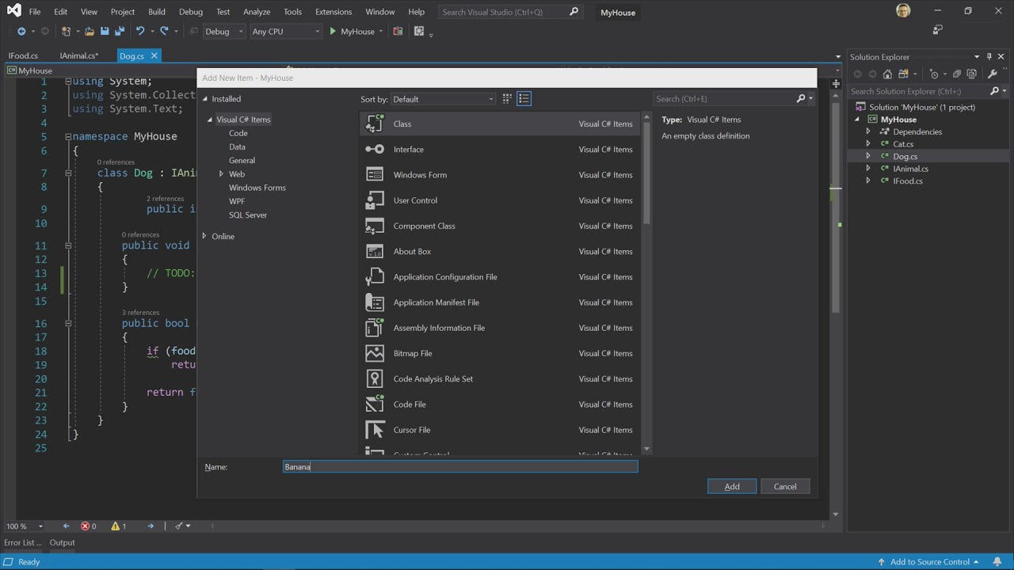The height and width of the screenshot is (570, 1014).
Task: Click the red error count icon
Action: pos(86,526)
